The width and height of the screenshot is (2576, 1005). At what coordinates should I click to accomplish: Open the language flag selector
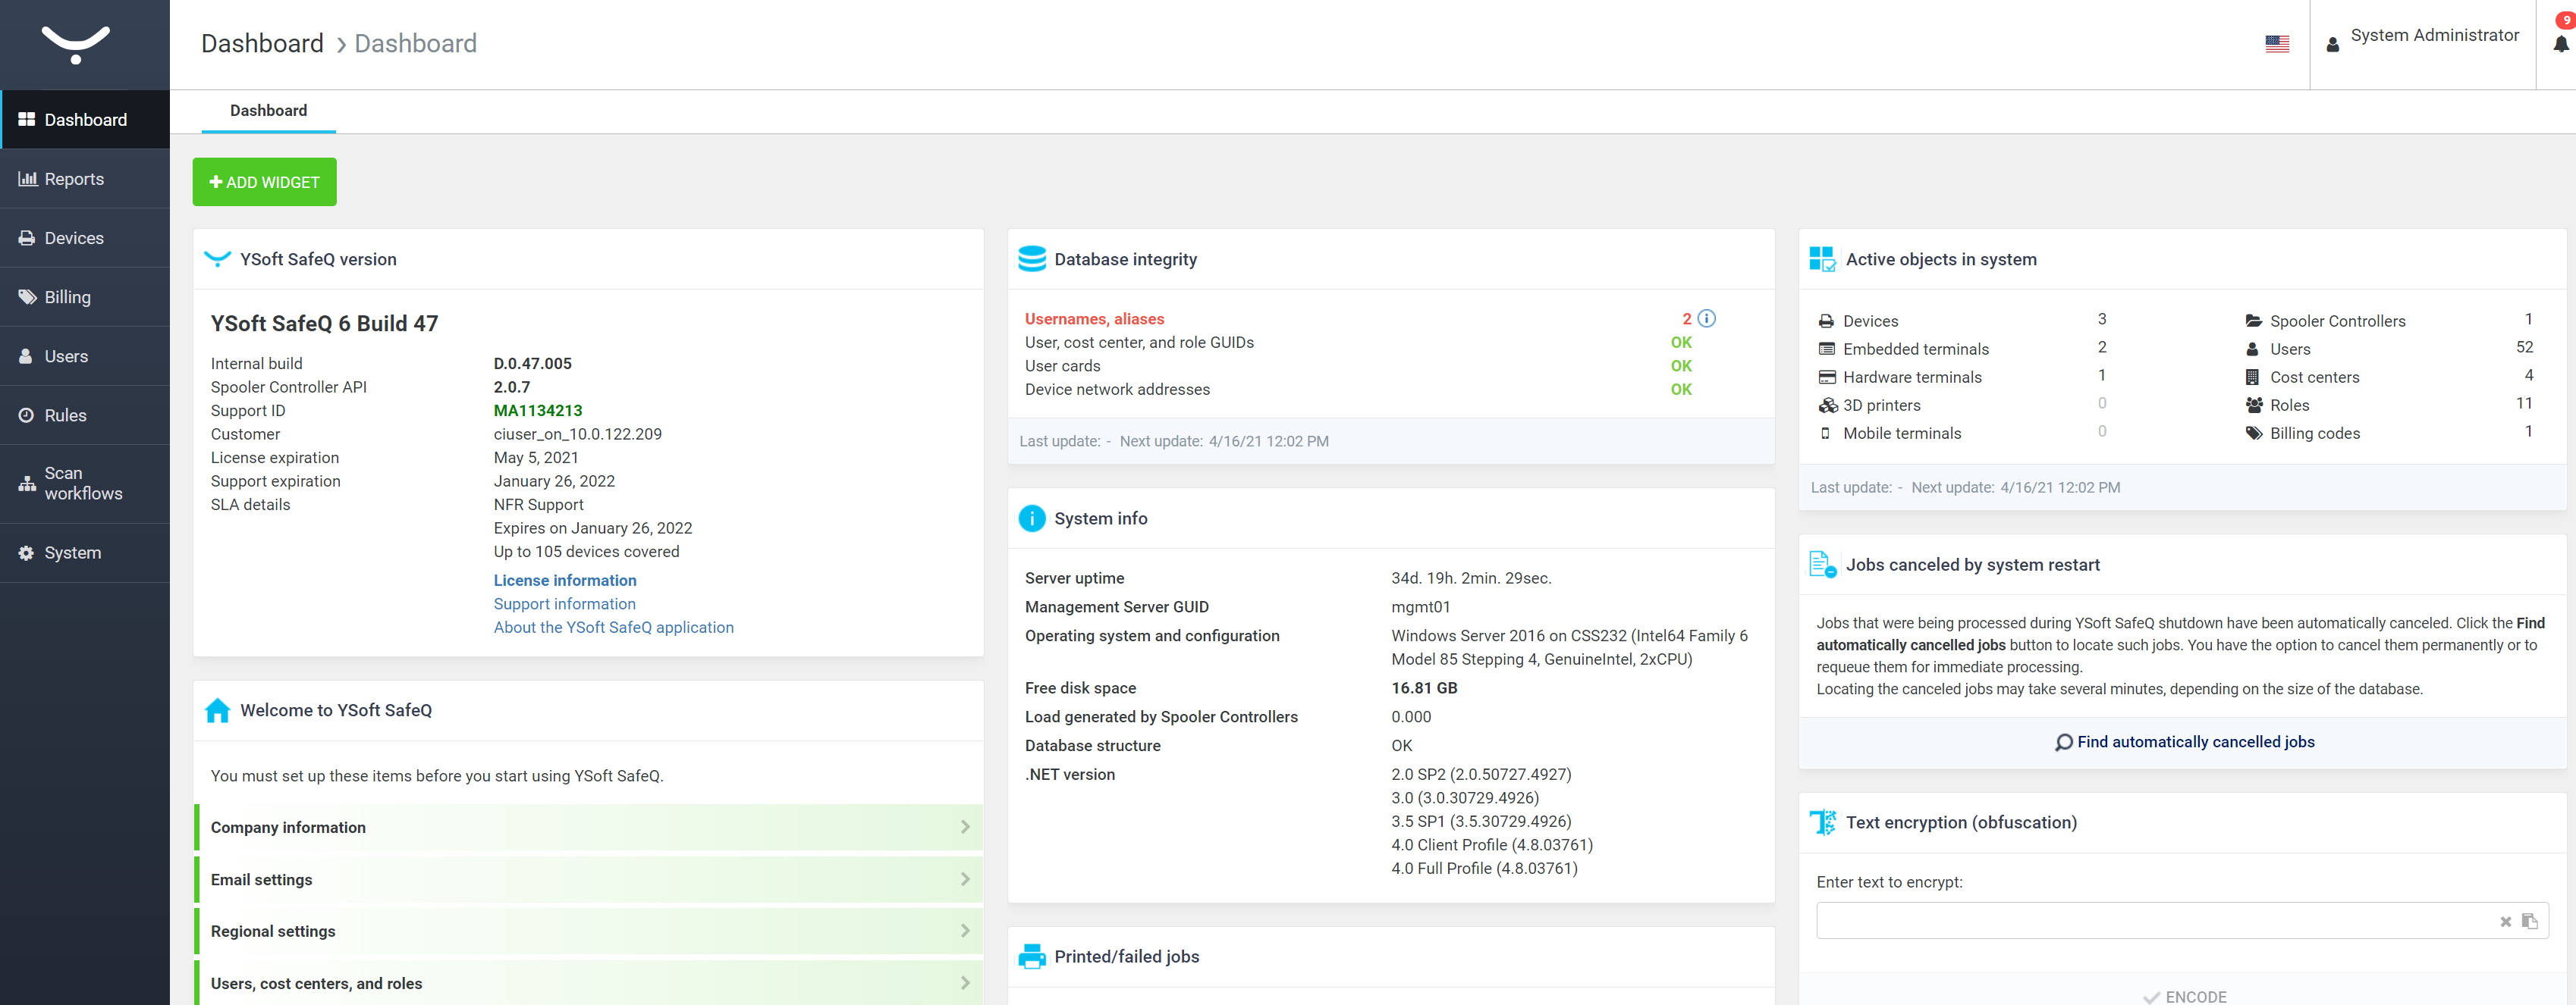pyautogui.click(x=2279, y=43)
